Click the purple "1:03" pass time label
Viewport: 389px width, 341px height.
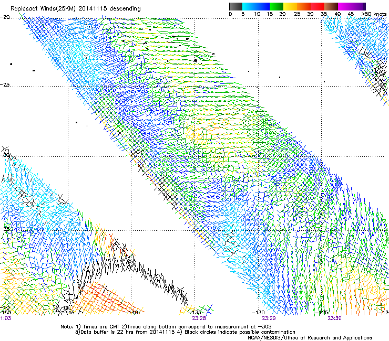click(5, 318)
